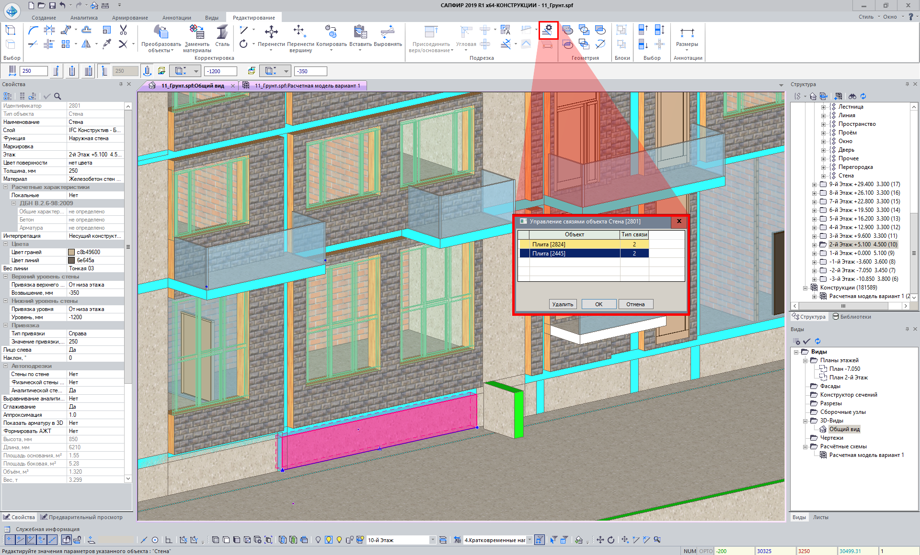Click the highlighted link management icon
This screenshot has width=920, height=555.
[x=548, y=30]
